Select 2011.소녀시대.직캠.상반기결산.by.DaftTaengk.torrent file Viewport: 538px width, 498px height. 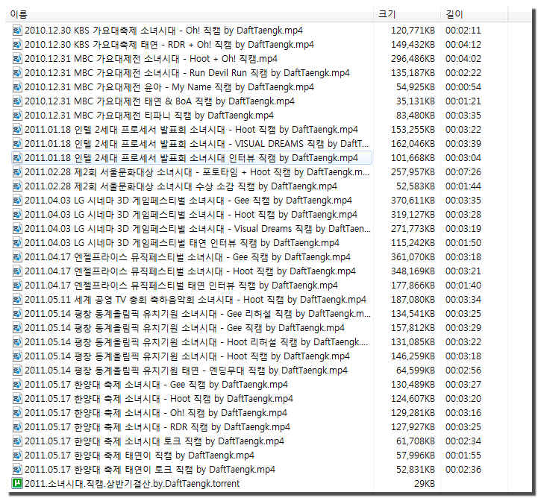tap(132, 484)
